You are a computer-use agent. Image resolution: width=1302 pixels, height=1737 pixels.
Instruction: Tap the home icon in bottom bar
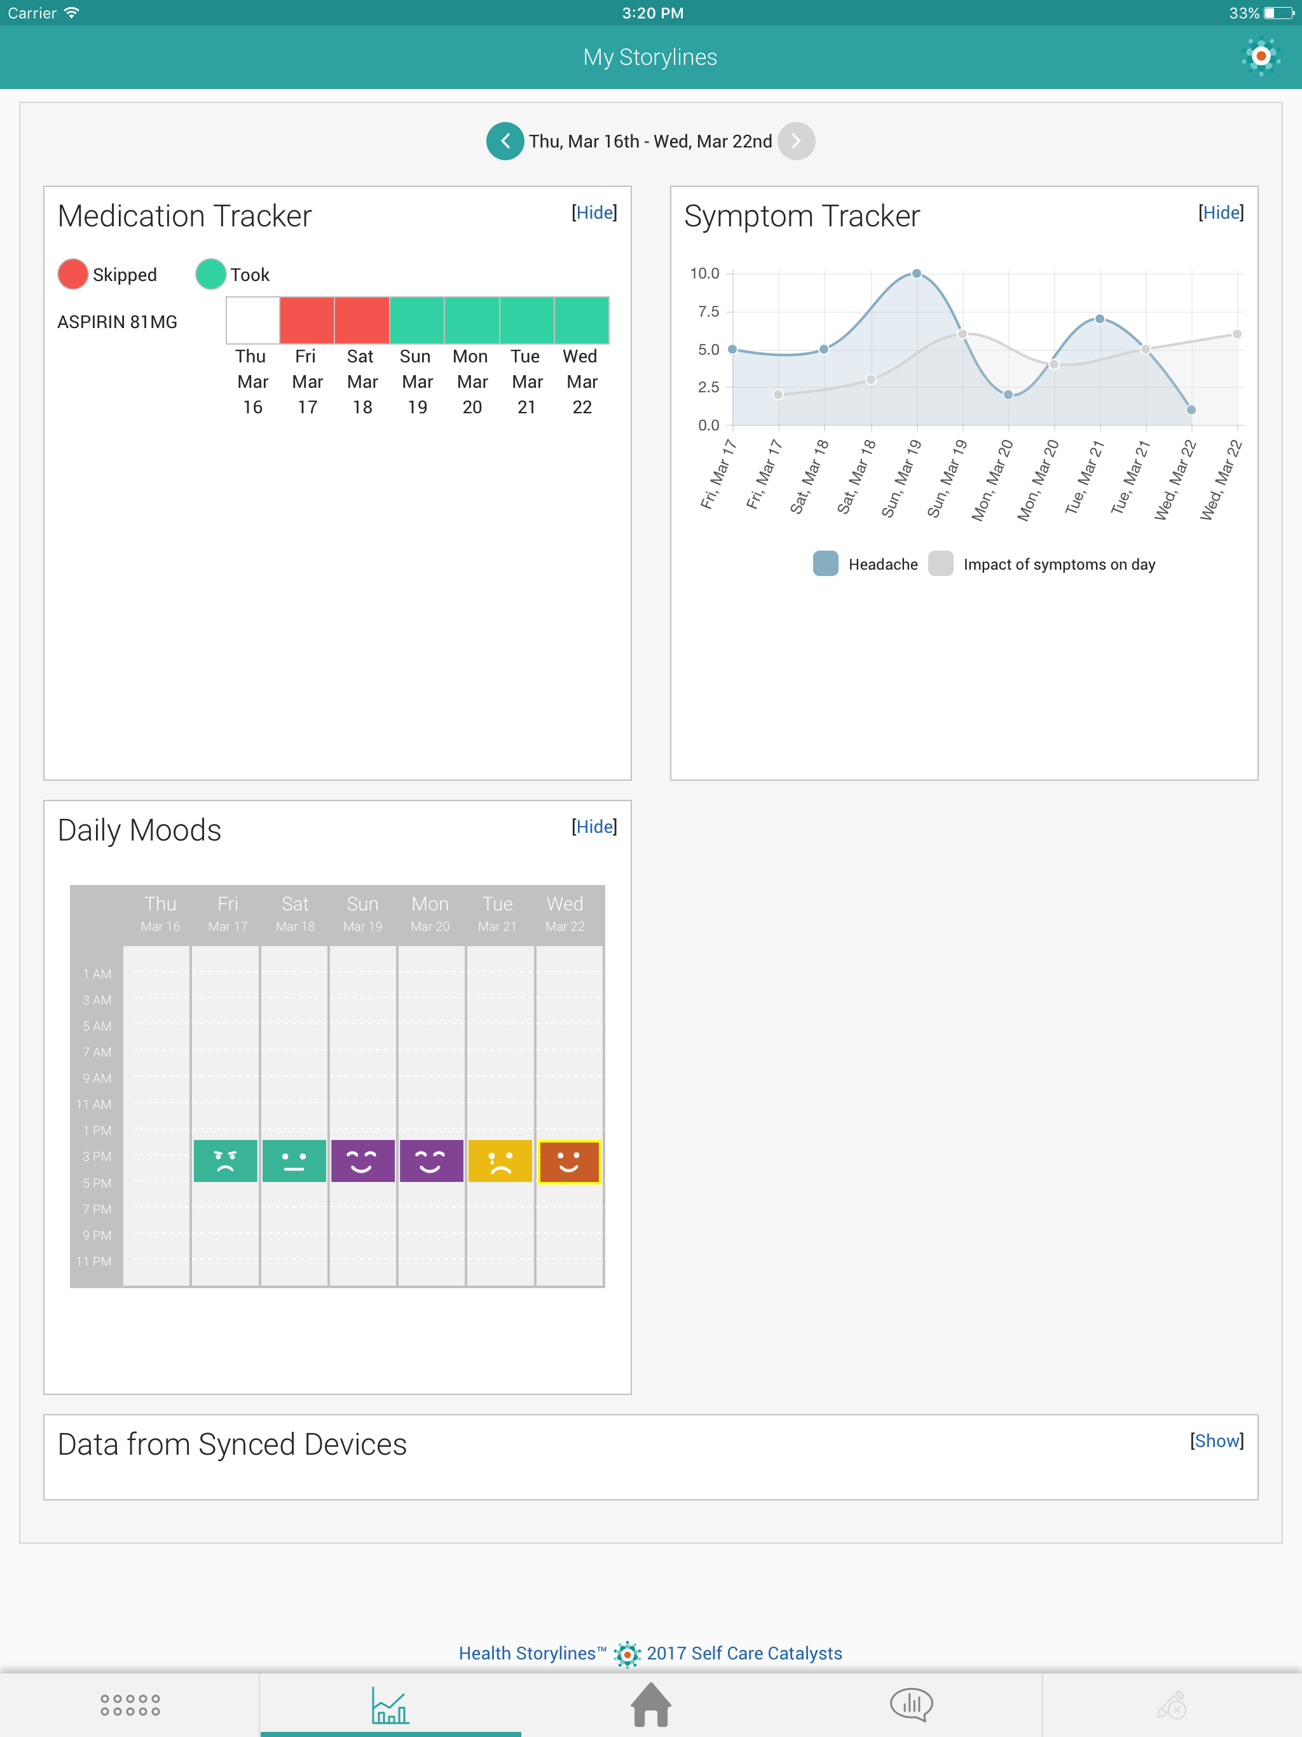pos(651,1705)
